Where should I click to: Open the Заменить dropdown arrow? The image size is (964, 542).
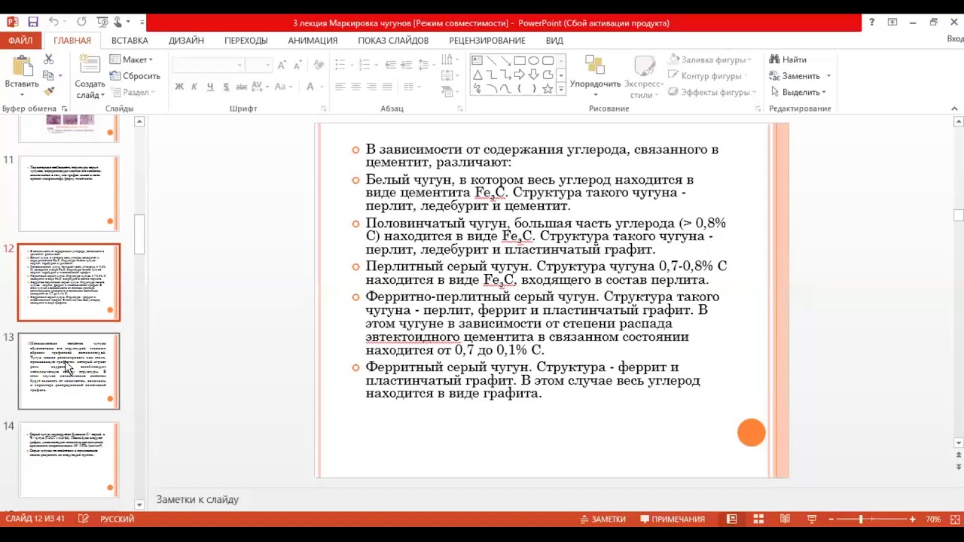click(x=828, y=76)
